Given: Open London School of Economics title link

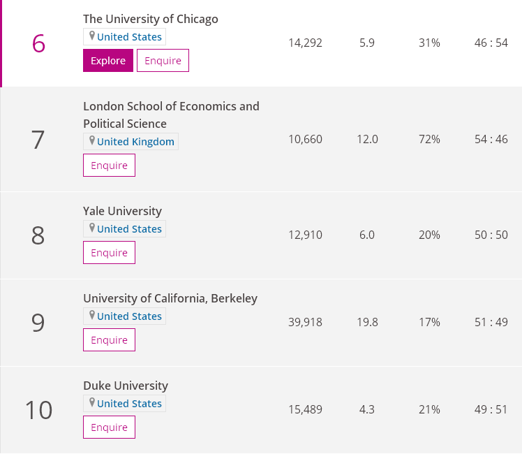Looking at the screenshot, I should point(171,106).
